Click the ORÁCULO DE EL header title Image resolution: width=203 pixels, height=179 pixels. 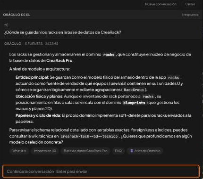tap(17, 15)
